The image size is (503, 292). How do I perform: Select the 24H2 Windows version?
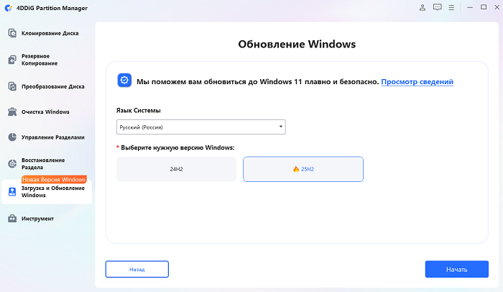[x=176, y=169]
